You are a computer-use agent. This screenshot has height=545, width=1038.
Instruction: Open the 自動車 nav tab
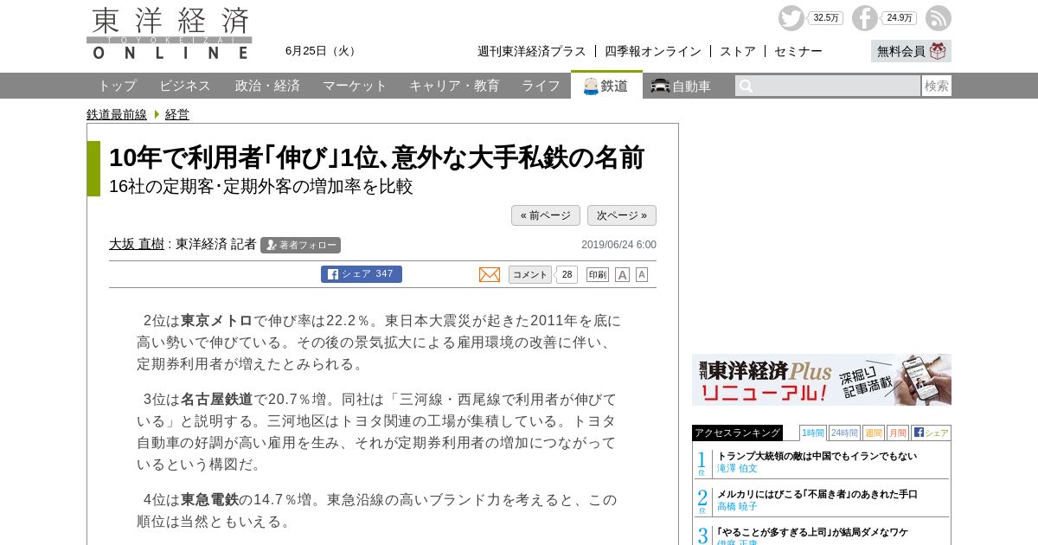[681, 86]
